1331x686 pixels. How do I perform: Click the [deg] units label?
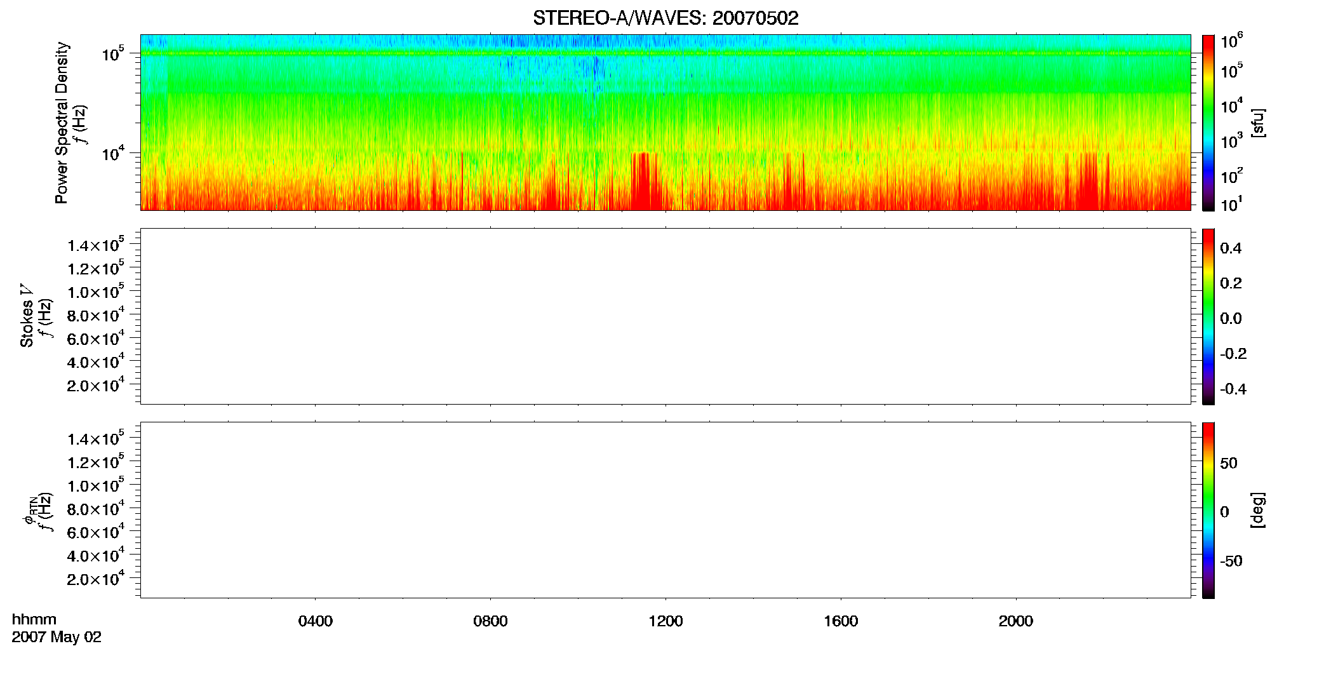[1258, 510]
